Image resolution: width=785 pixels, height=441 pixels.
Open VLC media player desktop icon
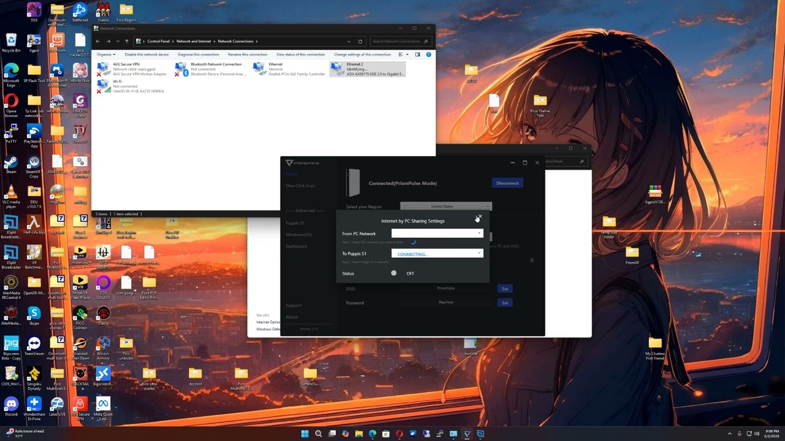pos(11,197)
